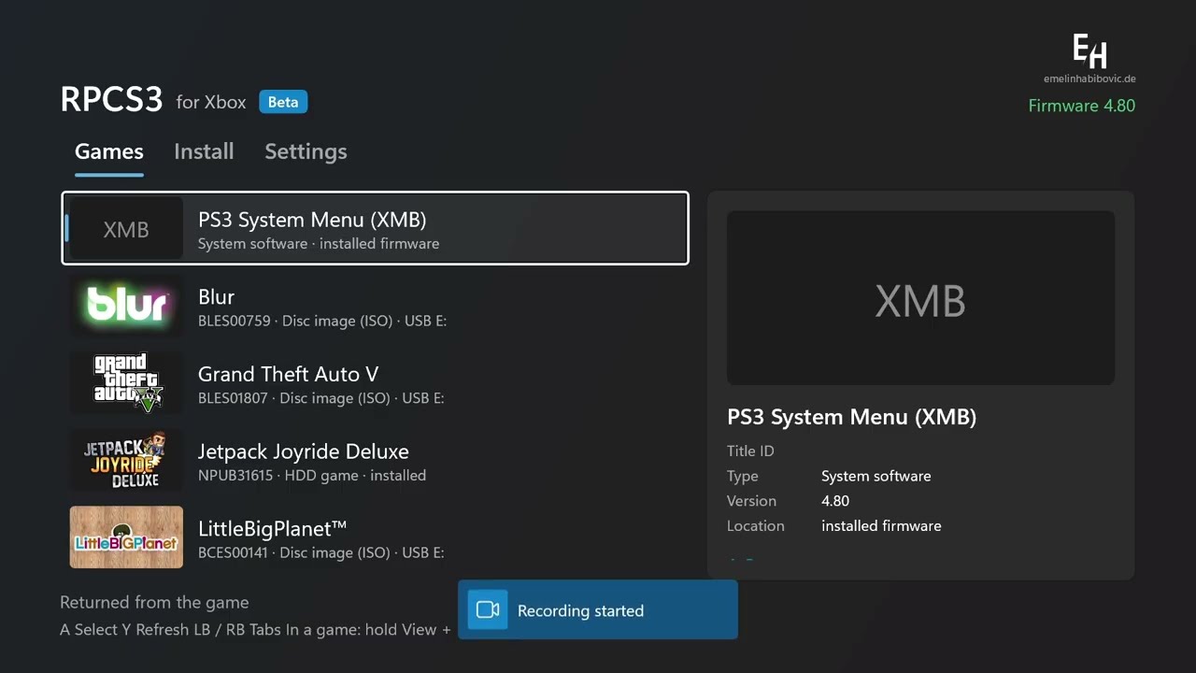
Task: Click the camera icon in Recording started notification
Action: [x=488, y=610]
